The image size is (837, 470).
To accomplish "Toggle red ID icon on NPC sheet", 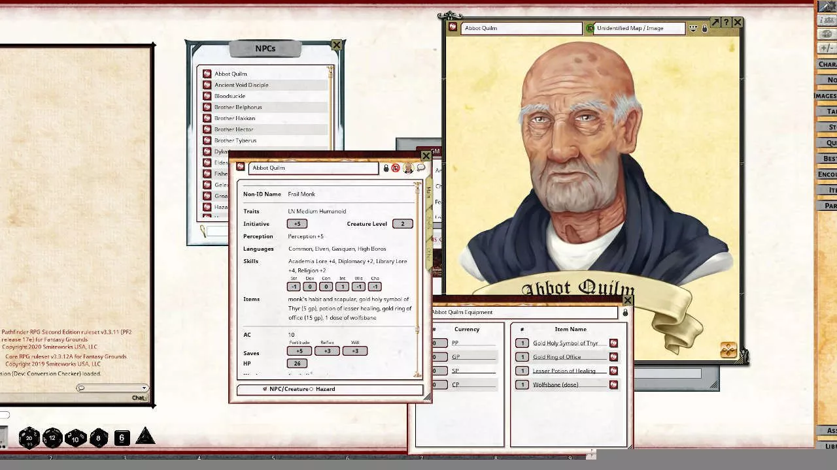I will click(396, 168).
